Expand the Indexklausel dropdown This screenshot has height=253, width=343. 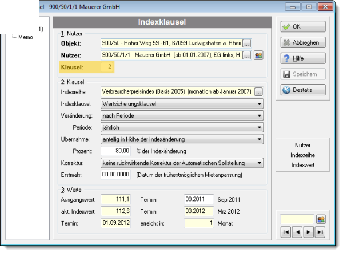260,104
